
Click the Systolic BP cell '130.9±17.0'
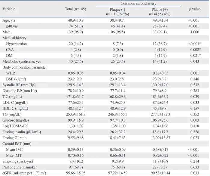pyautogui.click(x=160, y=85)
